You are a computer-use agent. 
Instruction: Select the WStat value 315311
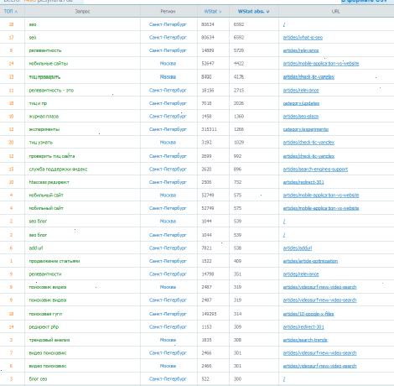pos(209,129)
